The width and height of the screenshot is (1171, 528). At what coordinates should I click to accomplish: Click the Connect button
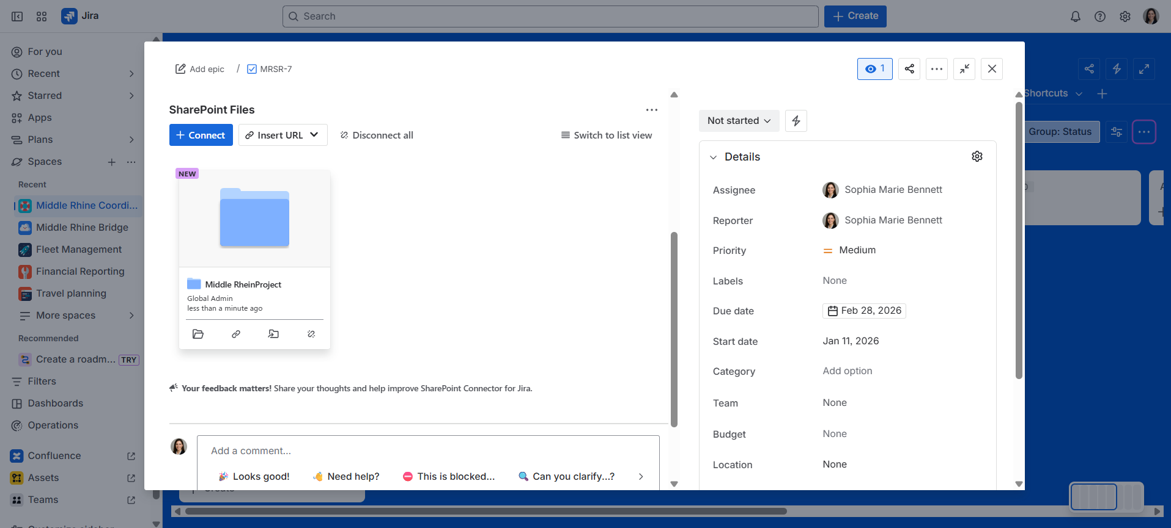[x=201, y=136]
